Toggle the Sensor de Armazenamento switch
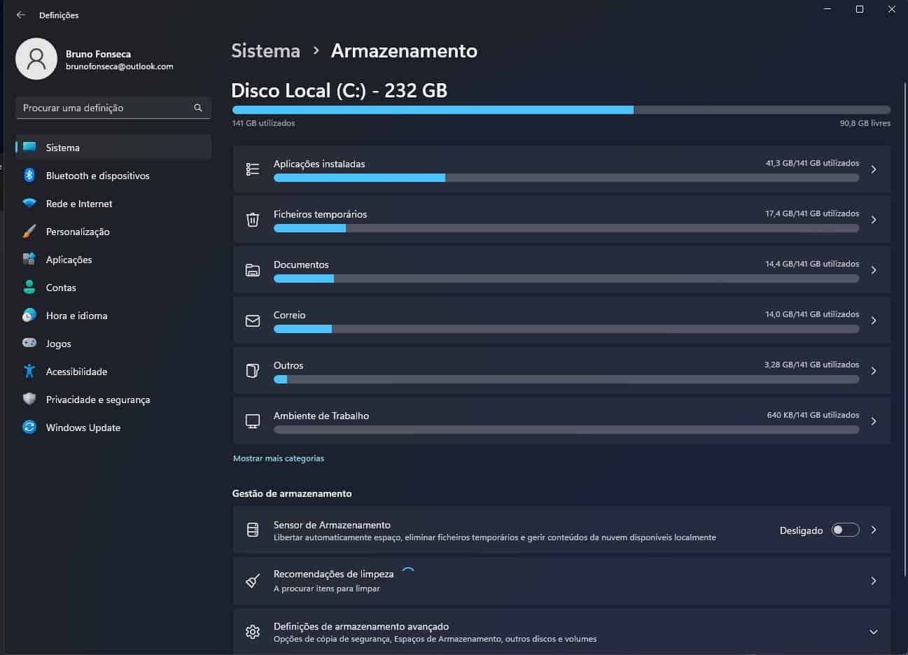The width and height of the screenshot is (908, 655). [x=845, y=530]
